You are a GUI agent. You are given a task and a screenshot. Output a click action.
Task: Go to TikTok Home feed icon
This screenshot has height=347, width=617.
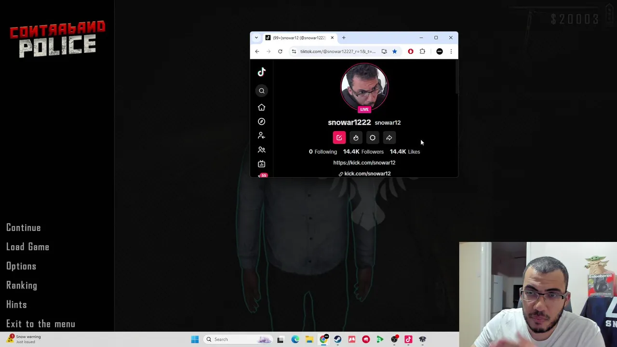[261, 107]
